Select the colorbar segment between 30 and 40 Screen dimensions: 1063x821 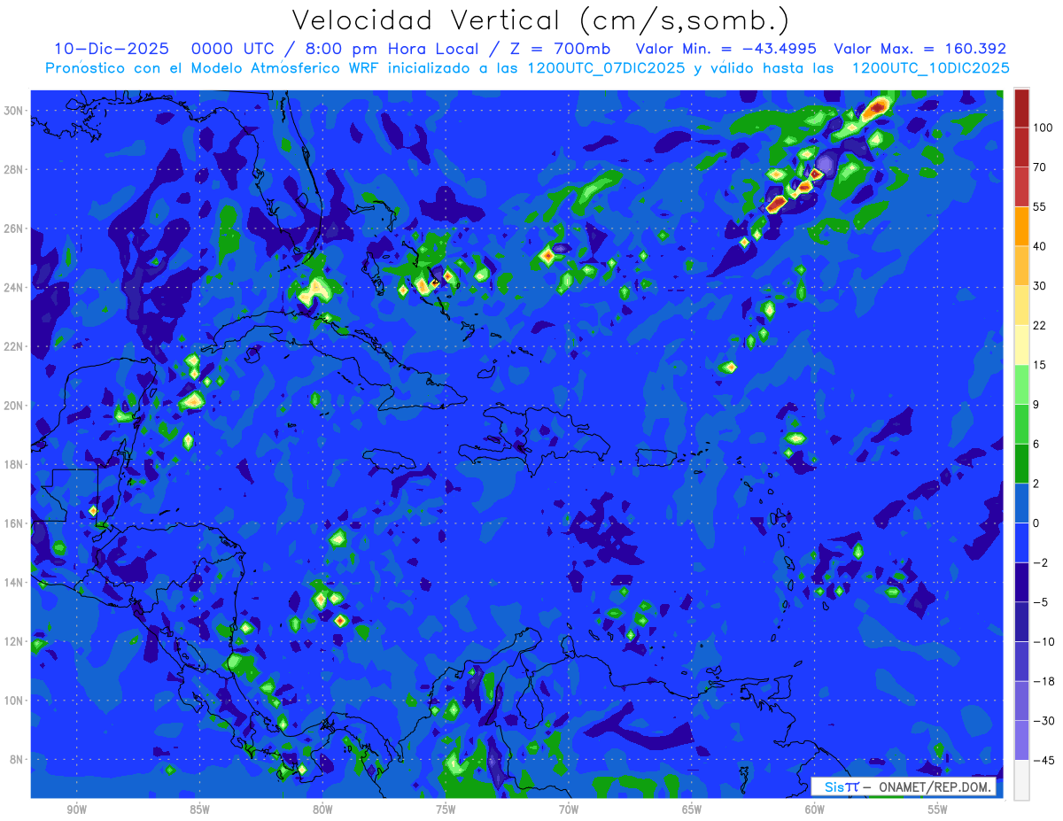coord(1021,266)
